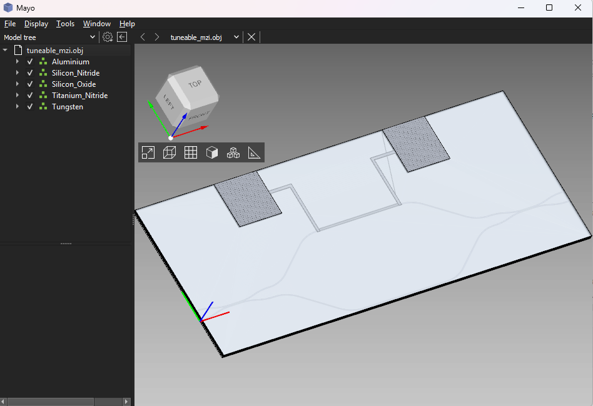The width and height of the screenshot is (593, 406).
Task: Toggle the grid display icon
Action: pos(191,152)
